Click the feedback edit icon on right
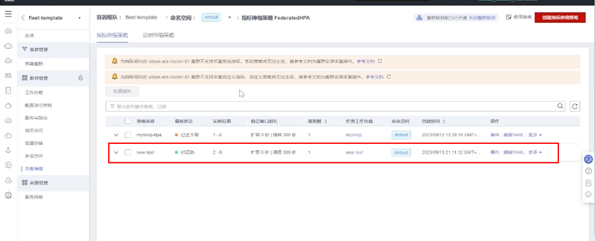 (x=589, y=183)
